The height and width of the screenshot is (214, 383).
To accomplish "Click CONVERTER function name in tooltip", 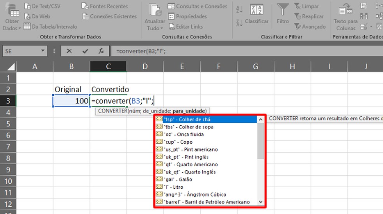I will (x=112, y=111).
